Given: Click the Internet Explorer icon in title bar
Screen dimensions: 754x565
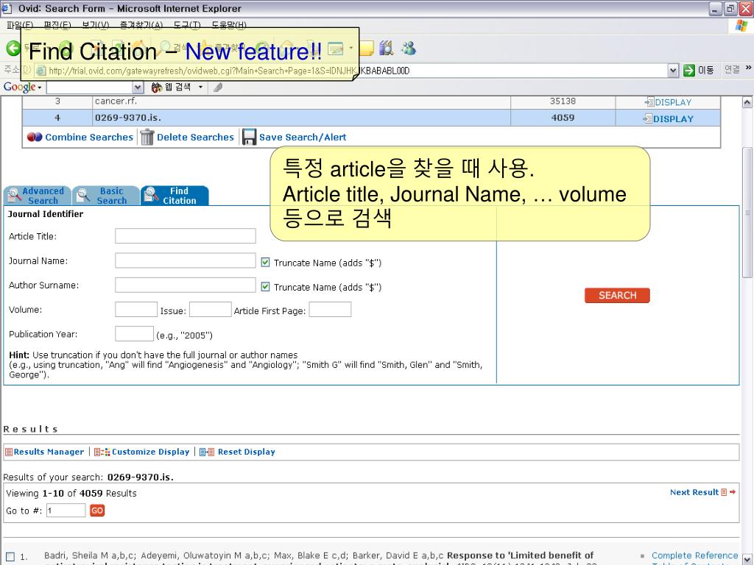Looking at the screenshot, I should point(7,8).
